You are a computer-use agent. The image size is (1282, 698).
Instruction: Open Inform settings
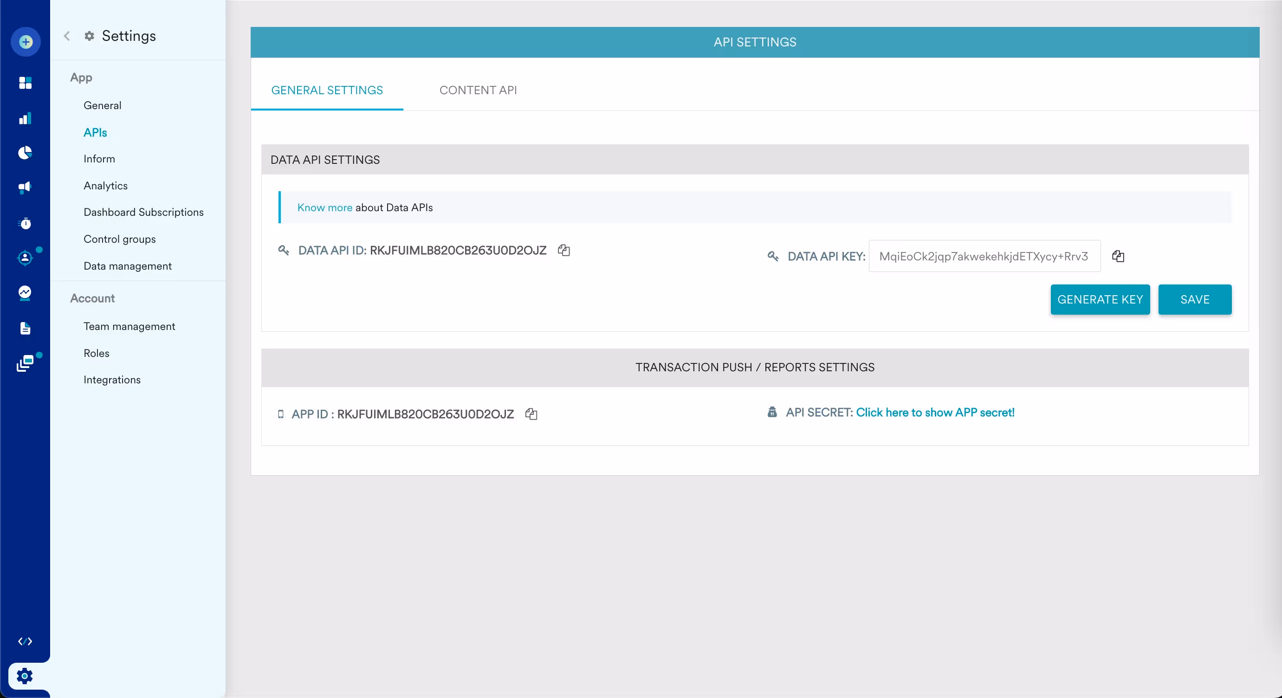[x=99, y=159]
